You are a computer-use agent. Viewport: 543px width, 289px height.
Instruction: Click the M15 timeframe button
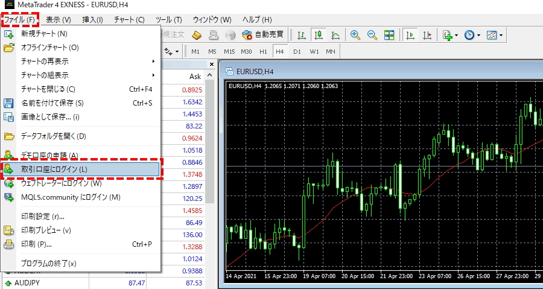tap(229, 51)
